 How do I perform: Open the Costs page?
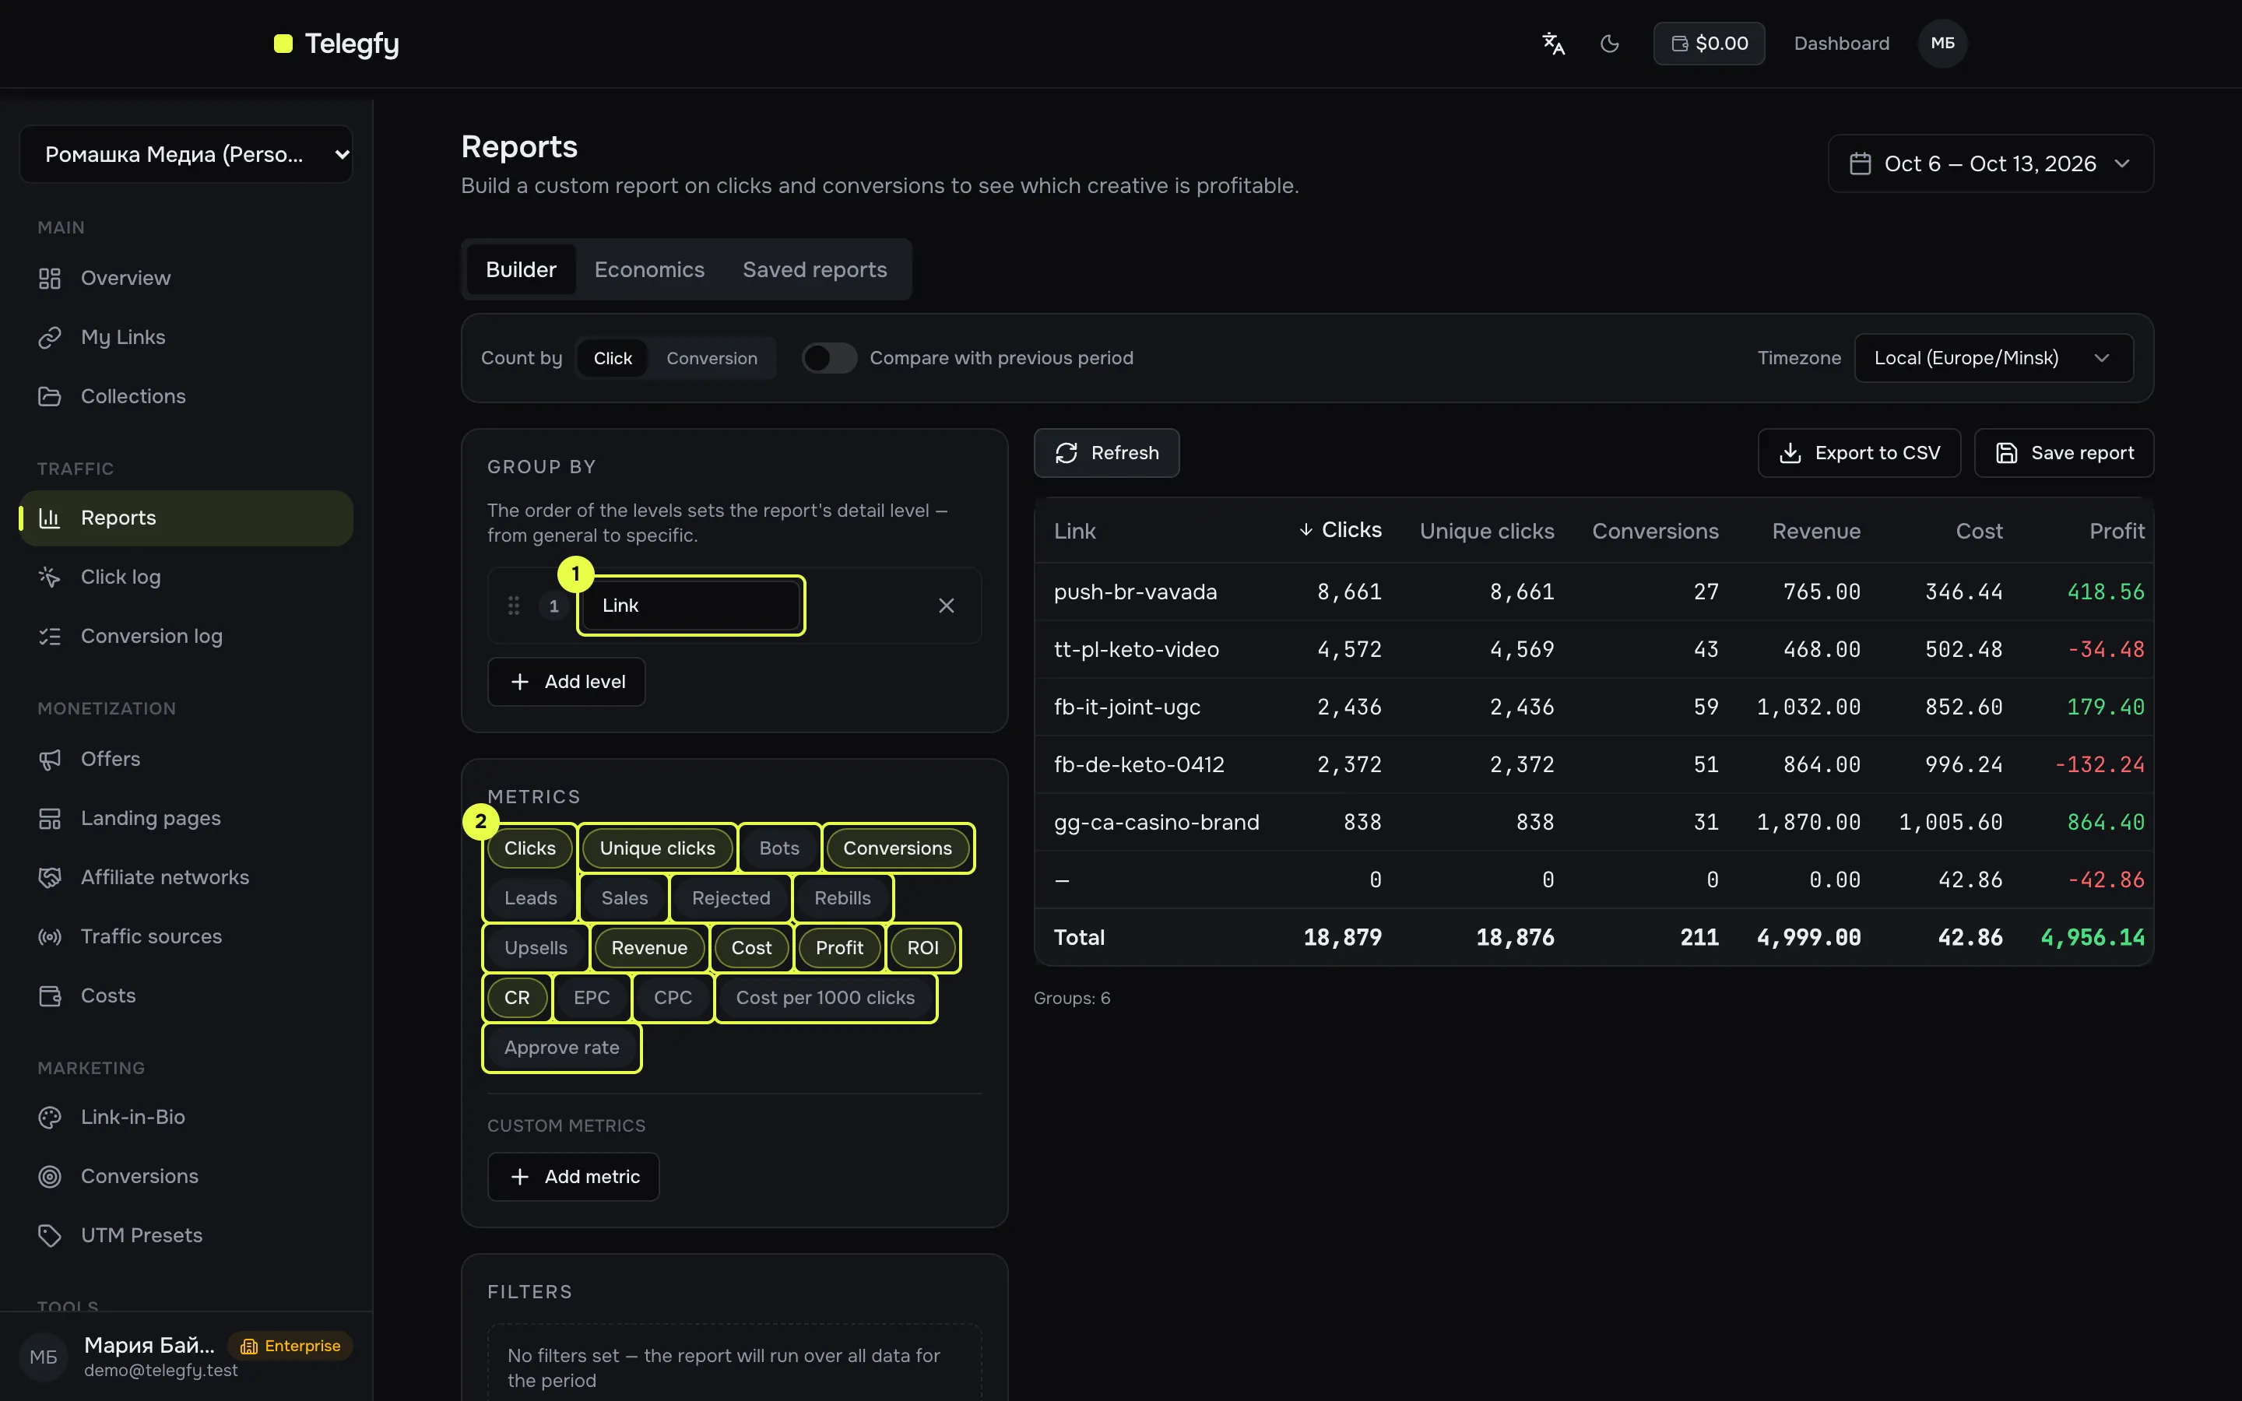point(185,996)
